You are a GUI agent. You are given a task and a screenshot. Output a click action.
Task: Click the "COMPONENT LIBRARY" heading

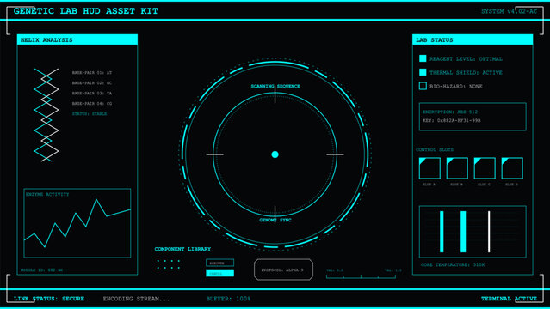182,249
